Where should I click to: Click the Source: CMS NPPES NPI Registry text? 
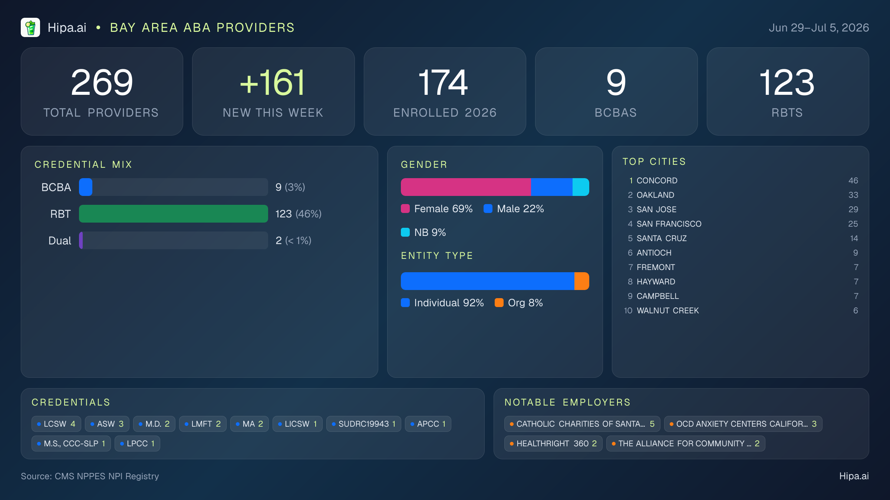pyautogui.click(x=90, y=476)
